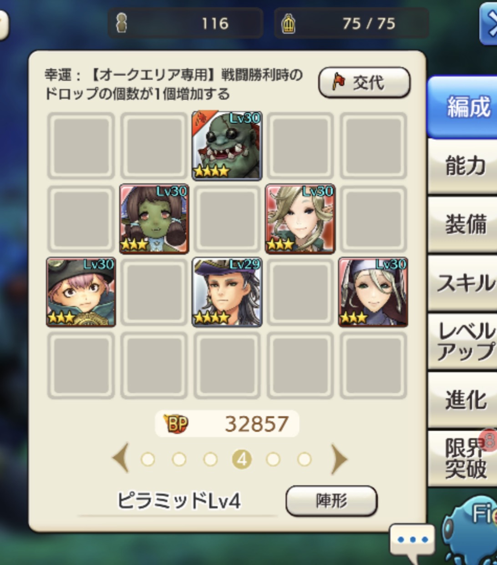The width and height of the screenshot is (497, 565).
Task: Go to previous party with left arrow
Action: click(x=121, y=459)
